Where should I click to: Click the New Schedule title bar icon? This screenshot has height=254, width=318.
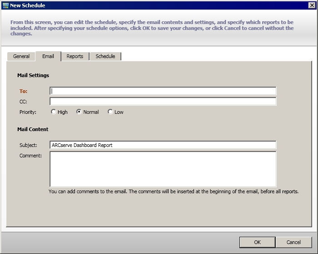(5, 5)
